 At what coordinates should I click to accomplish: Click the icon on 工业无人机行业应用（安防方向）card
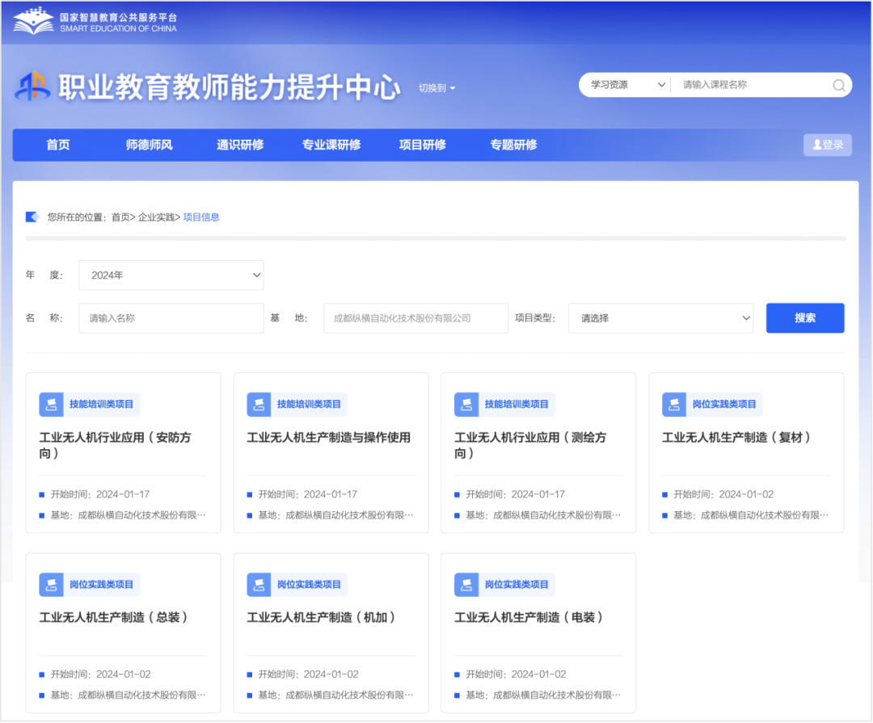tap(51, 404)
